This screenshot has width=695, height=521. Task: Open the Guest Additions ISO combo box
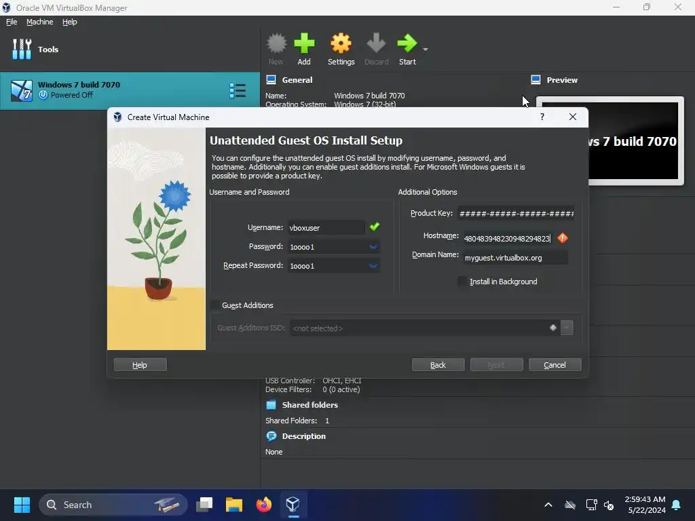click(425, 328)
